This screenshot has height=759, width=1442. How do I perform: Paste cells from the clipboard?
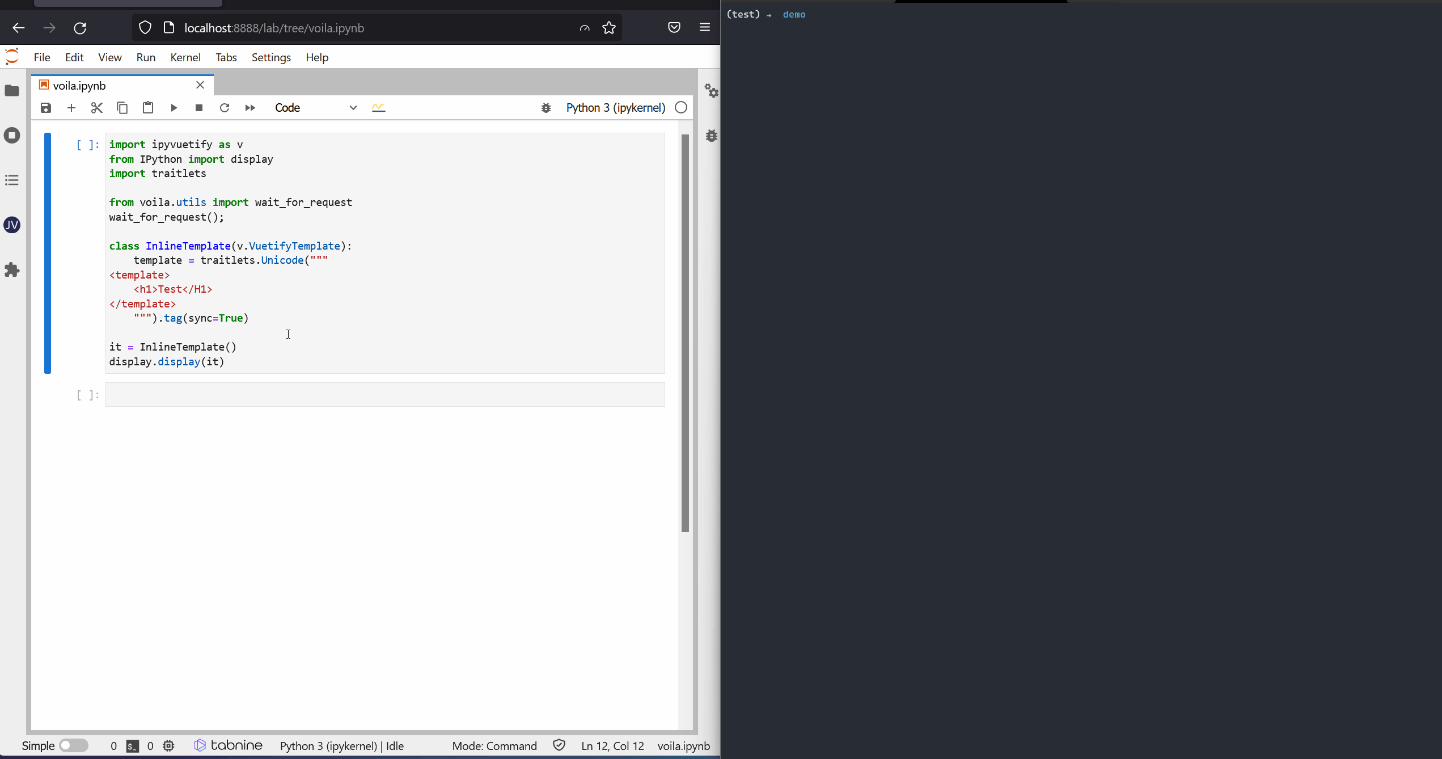click(148, 107)
